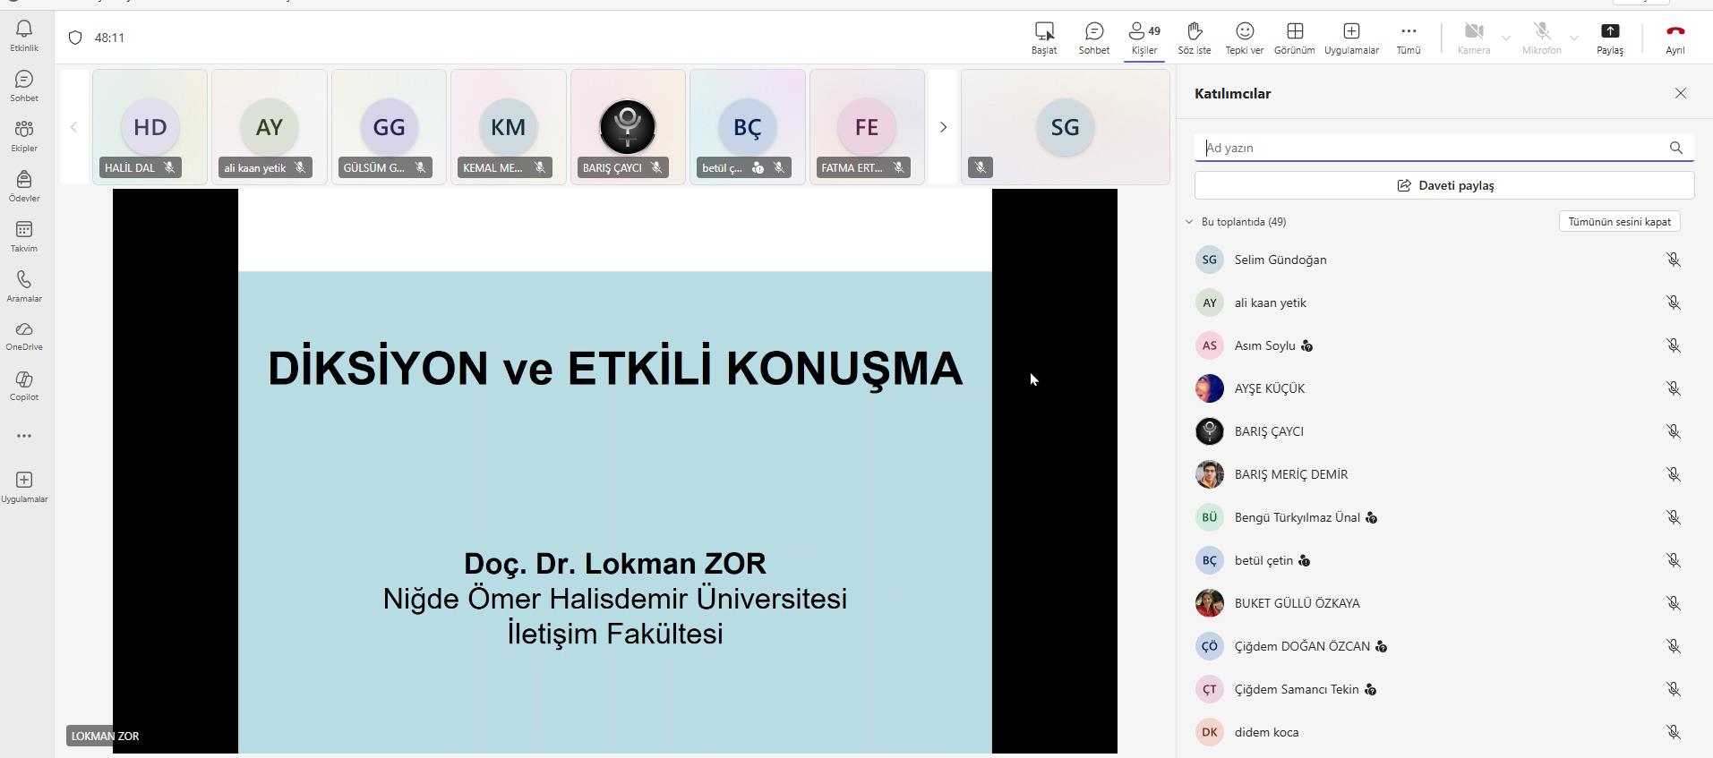This screenshot has width=1713, height=758.
Task: Expand the Mikrofon options dropdown arrow
Action: (1573, 38)
